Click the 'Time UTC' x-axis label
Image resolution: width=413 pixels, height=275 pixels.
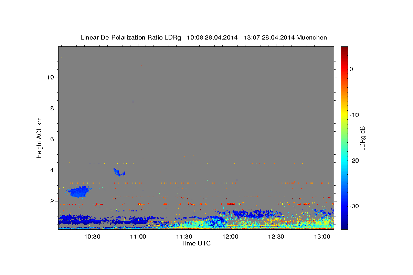click(x=196, y=243)
